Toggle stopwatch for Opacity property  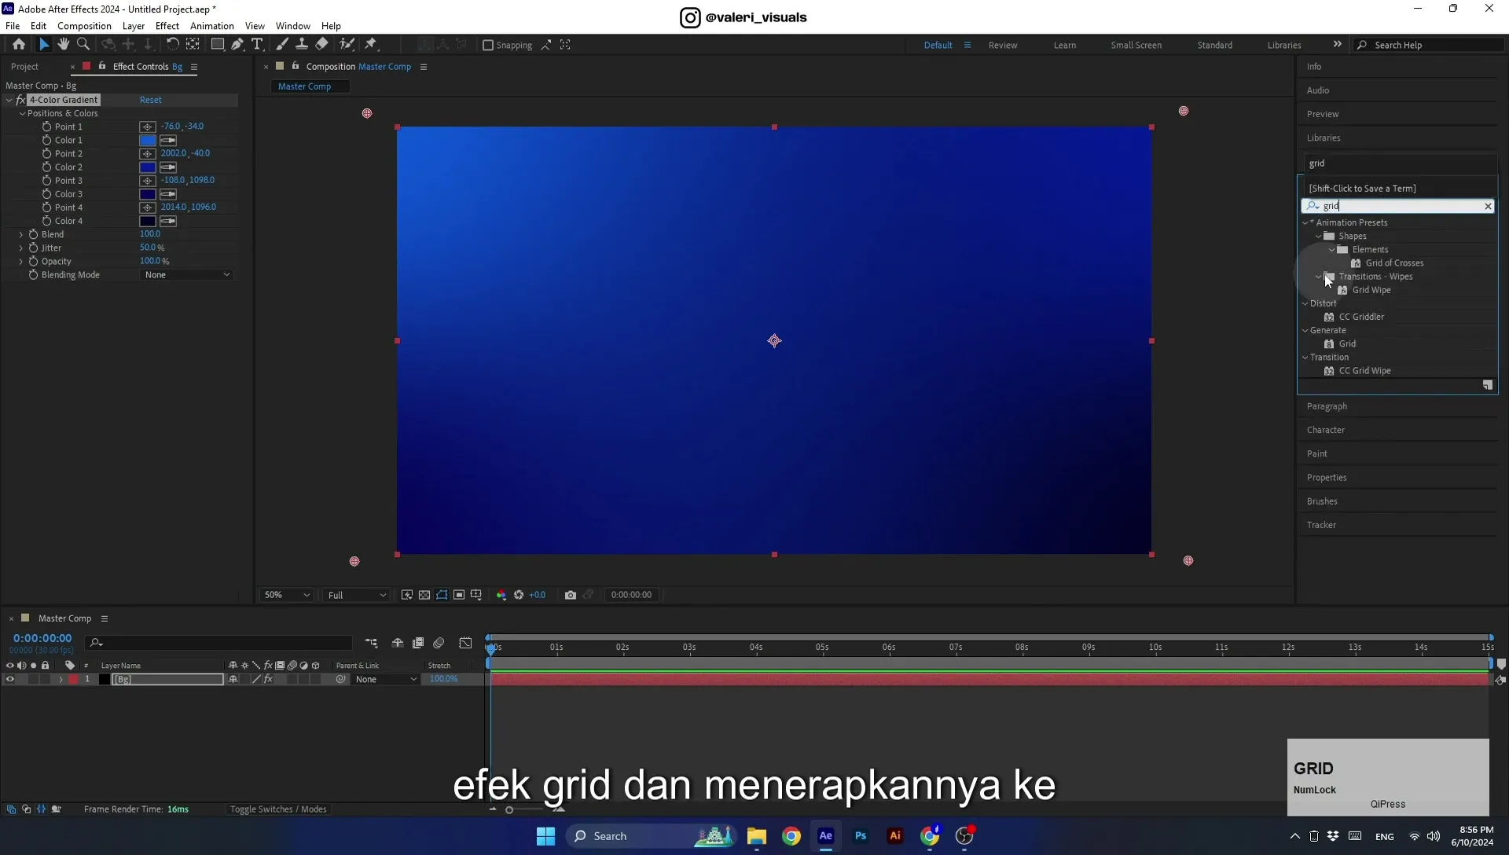click(x=33, y=261)
